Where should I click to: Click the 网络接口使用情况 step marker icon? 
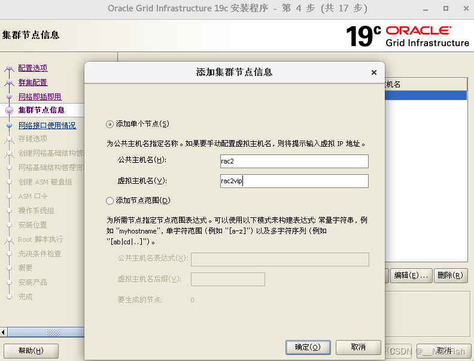10,125
